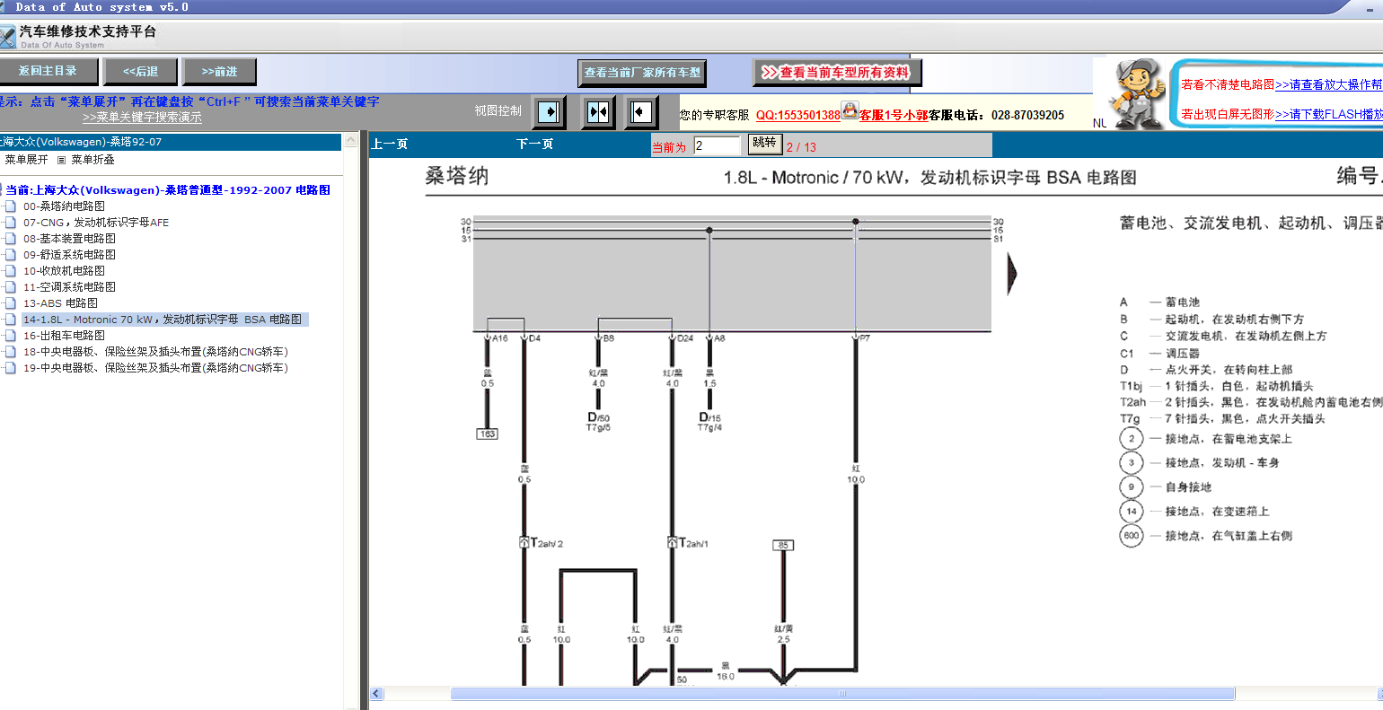Go to previous page via 上一页
1383x710 pixels.
tap(390, 145)
